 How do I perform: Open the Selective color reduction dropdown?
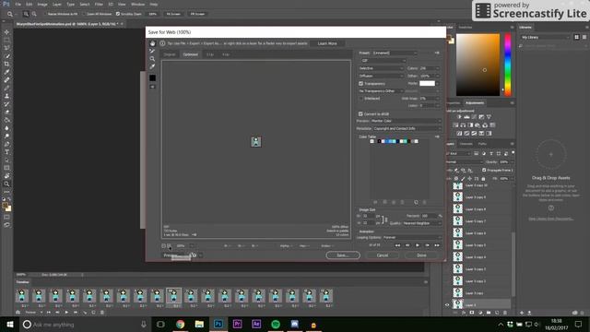[x=381, y=68]
